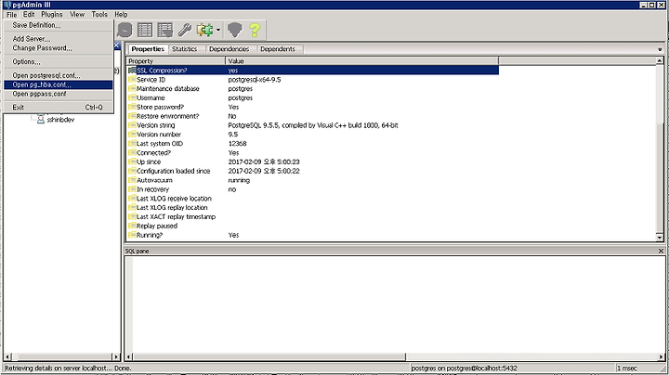Screen dimensions: 669x375
Task: Open the Tools menu
Action: coord(99,15)
